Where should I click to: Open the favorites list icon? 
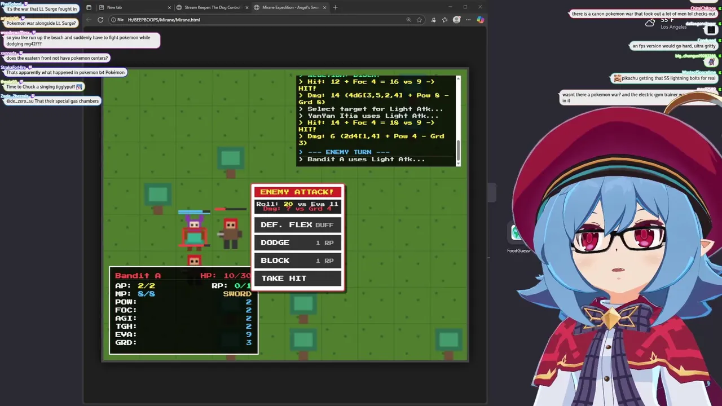(x=444, y=20)
